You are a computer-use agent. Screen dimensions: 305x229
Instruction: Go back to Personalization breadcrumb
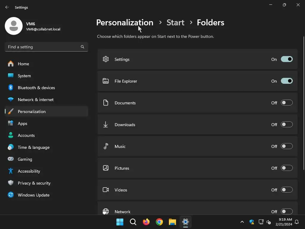coord(125,23)
